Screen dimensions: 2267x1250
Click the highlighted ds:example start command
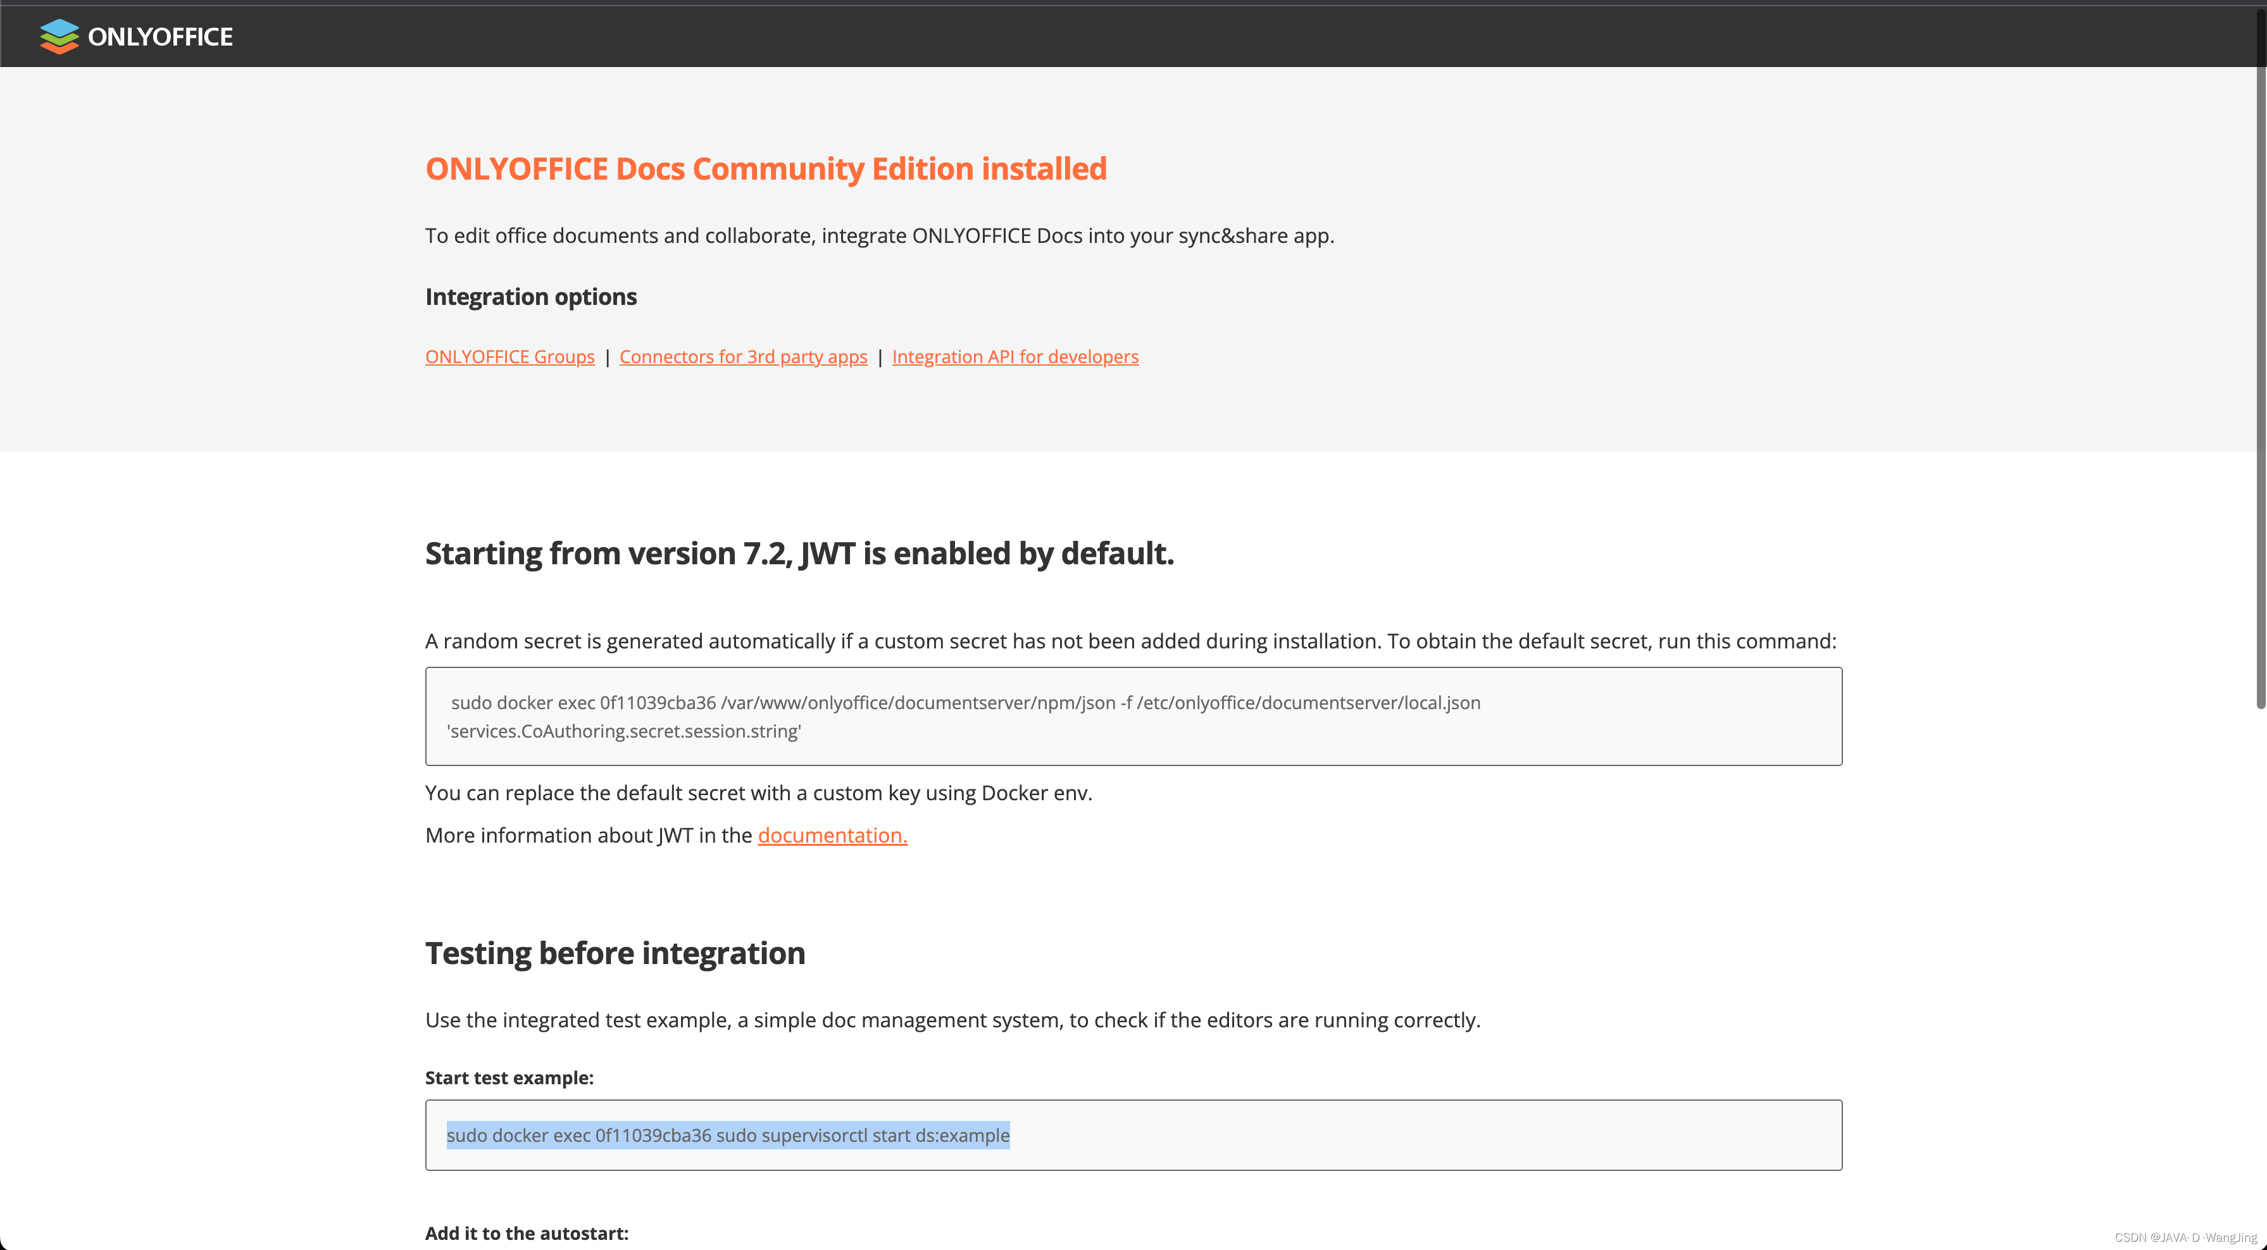[728, 1135]
